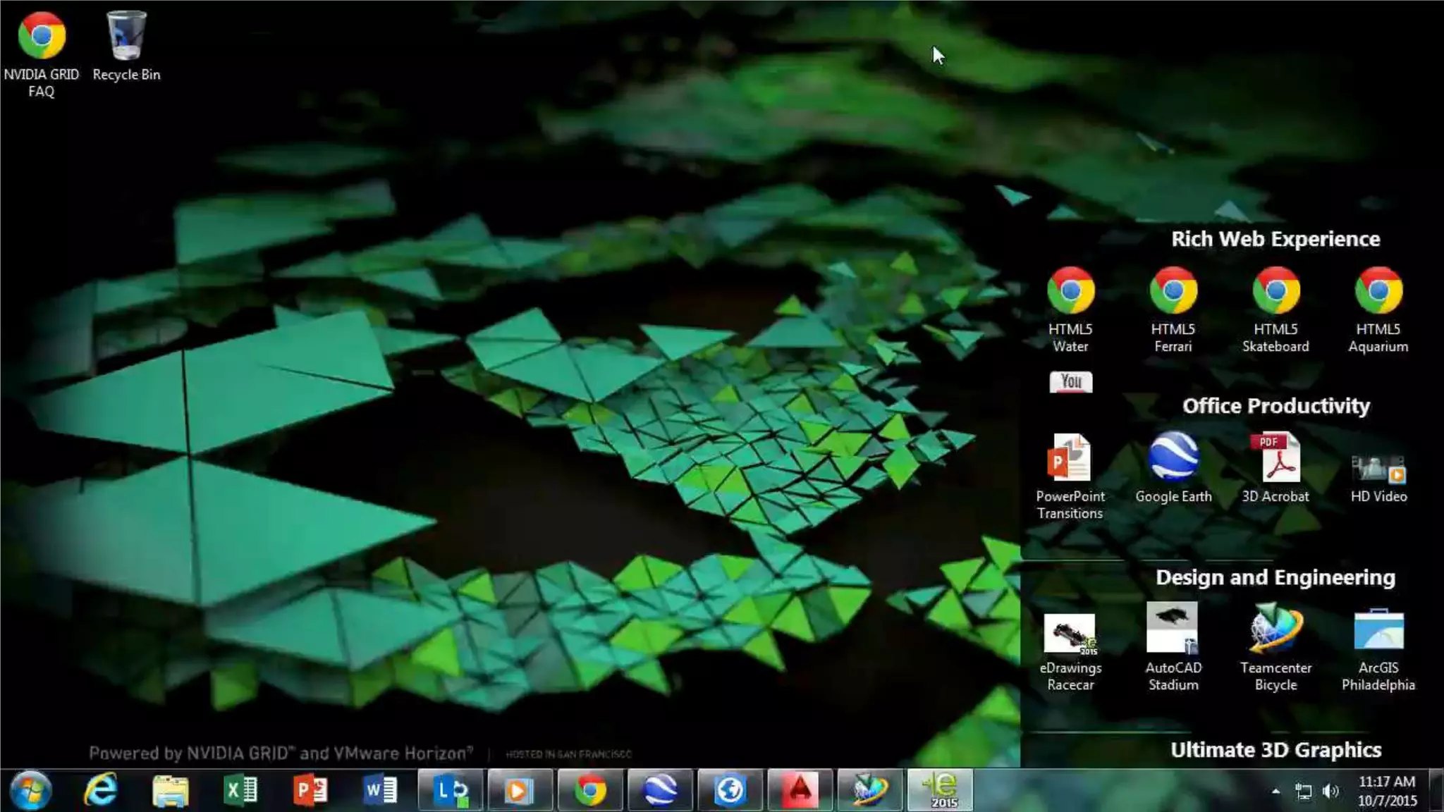Select the ArcGIS Philadelphia desktop icon
The height and width of the screenshot is (812, 1444).
coord(1378,629)
